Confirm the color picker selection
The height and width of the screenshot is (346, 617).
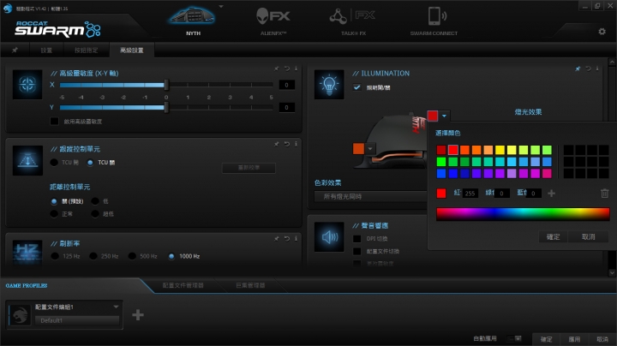[x=554, y=236]
